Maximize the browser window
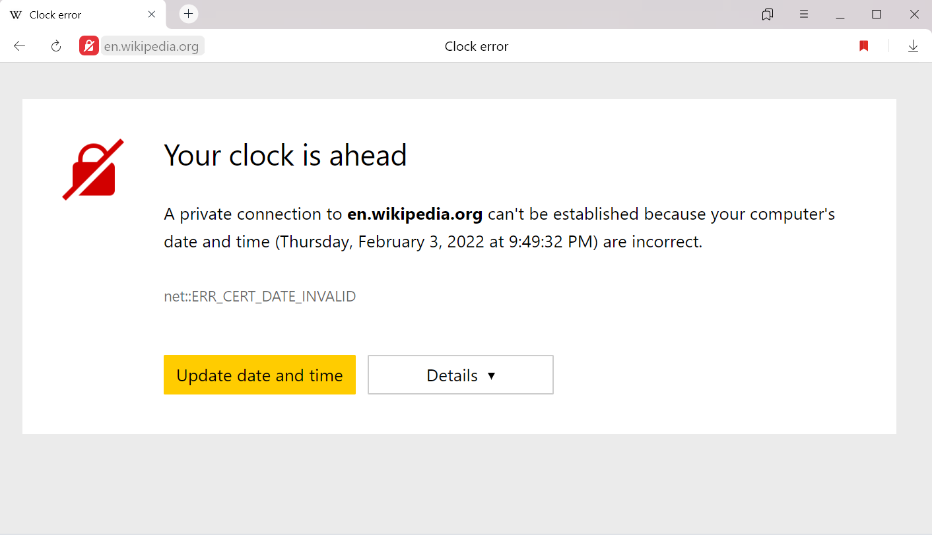This screenshot has height=535, width=932. 877,15
